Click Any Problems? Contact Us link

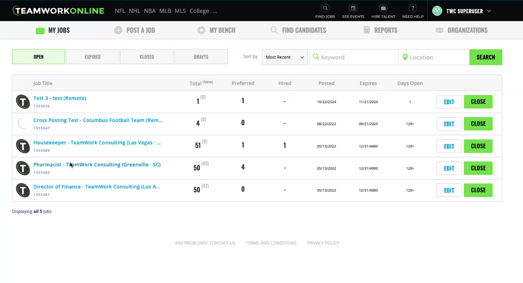pyautogui.click(x=205, y=243)
